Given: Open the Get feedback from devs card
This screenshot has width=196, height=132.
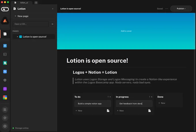Looking at the screenshot, I should point(134,104).
